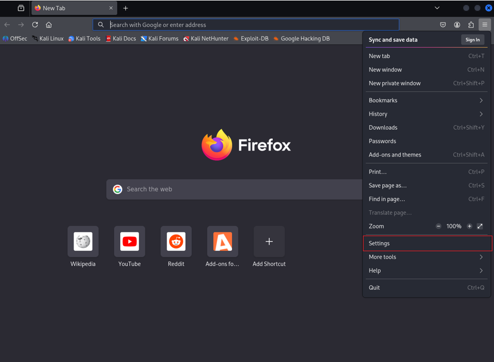Open Add-ons and themes

426,154
